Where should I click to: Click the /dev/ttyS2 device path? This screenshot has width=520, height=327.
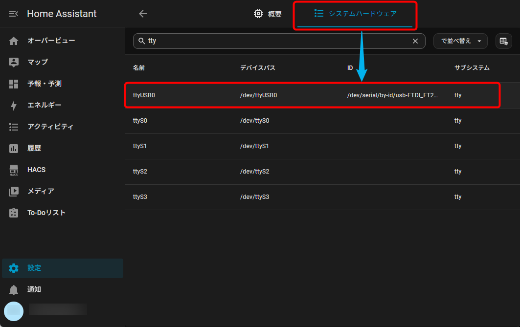(x=255, y=171)
